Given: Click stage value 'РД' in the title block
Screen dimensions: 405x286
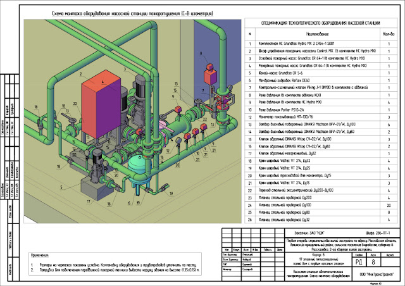Looking at the screenshot, I should pos(359,262).
